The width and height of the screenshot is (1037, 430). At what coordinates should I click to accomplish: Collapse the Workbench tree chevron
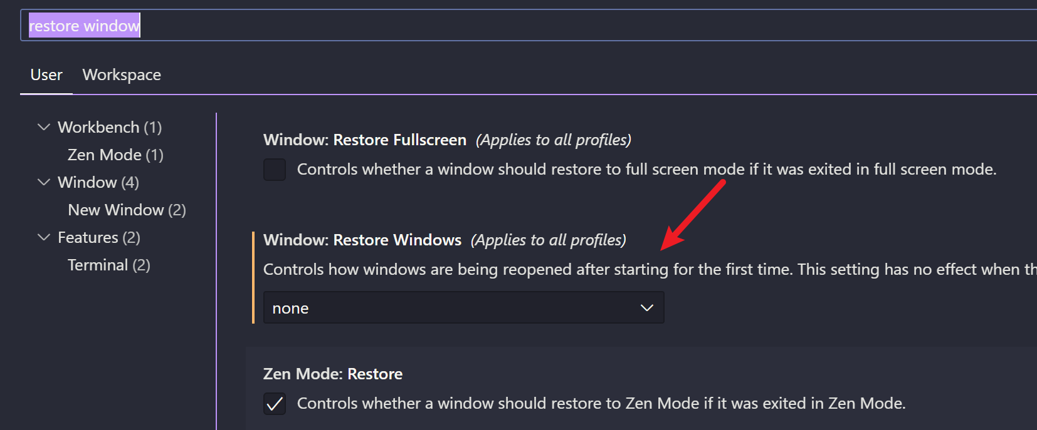point(44,127)
